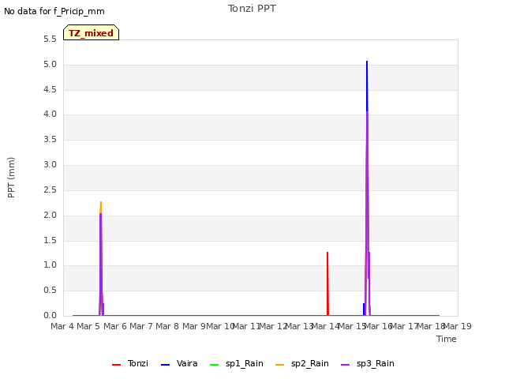Click the 0.0 y-axis tick label
Screen dimensions: 505x379
coord(50,316)
